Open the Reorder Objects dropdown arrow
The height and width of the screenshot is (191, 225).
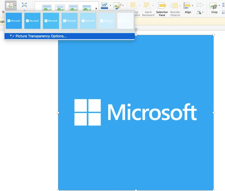click(x=180, y=6)
